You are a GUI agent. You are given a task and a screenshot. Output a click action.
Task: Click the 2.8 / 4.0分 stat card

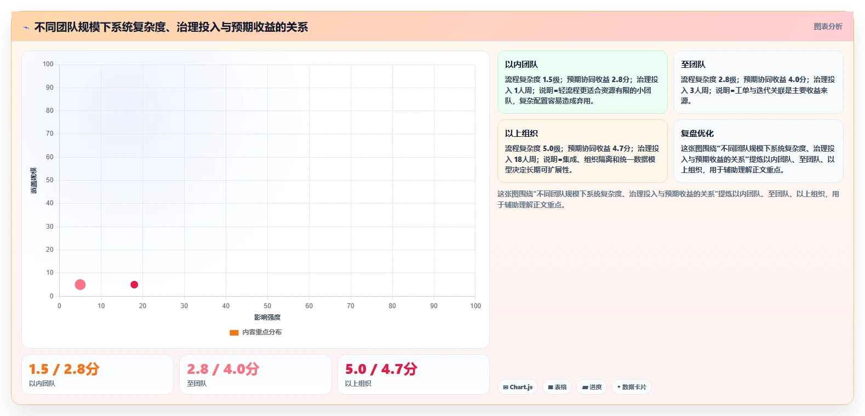click(x=255, y=374)
